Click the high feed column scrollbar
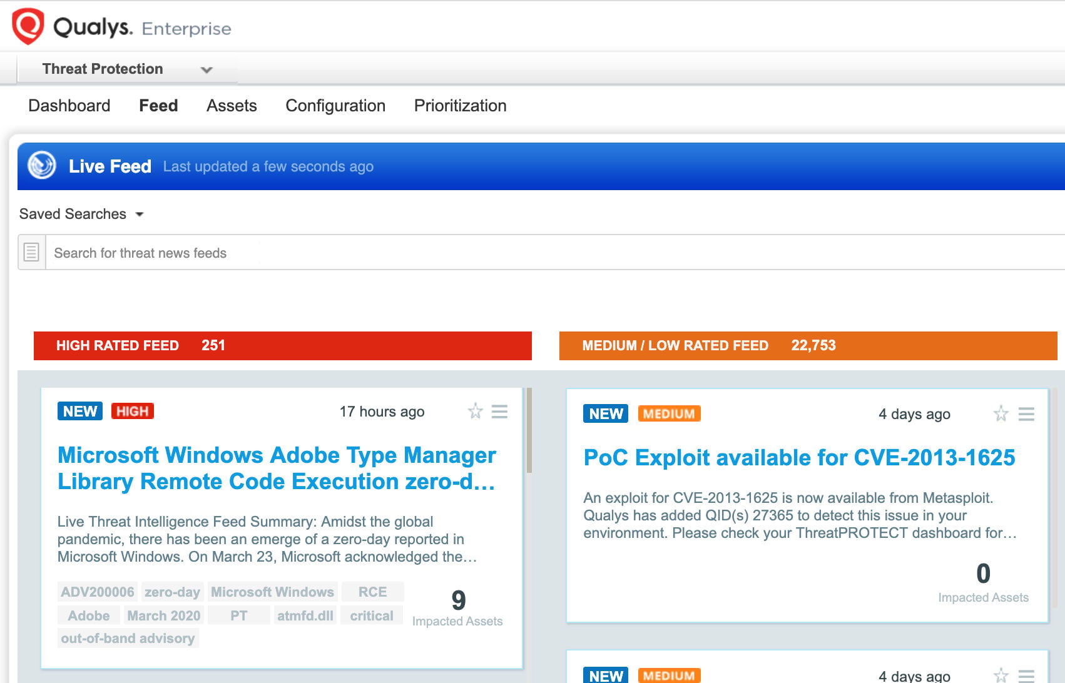1065x683 pixels. pyautogui.click(x=529, y=430)
